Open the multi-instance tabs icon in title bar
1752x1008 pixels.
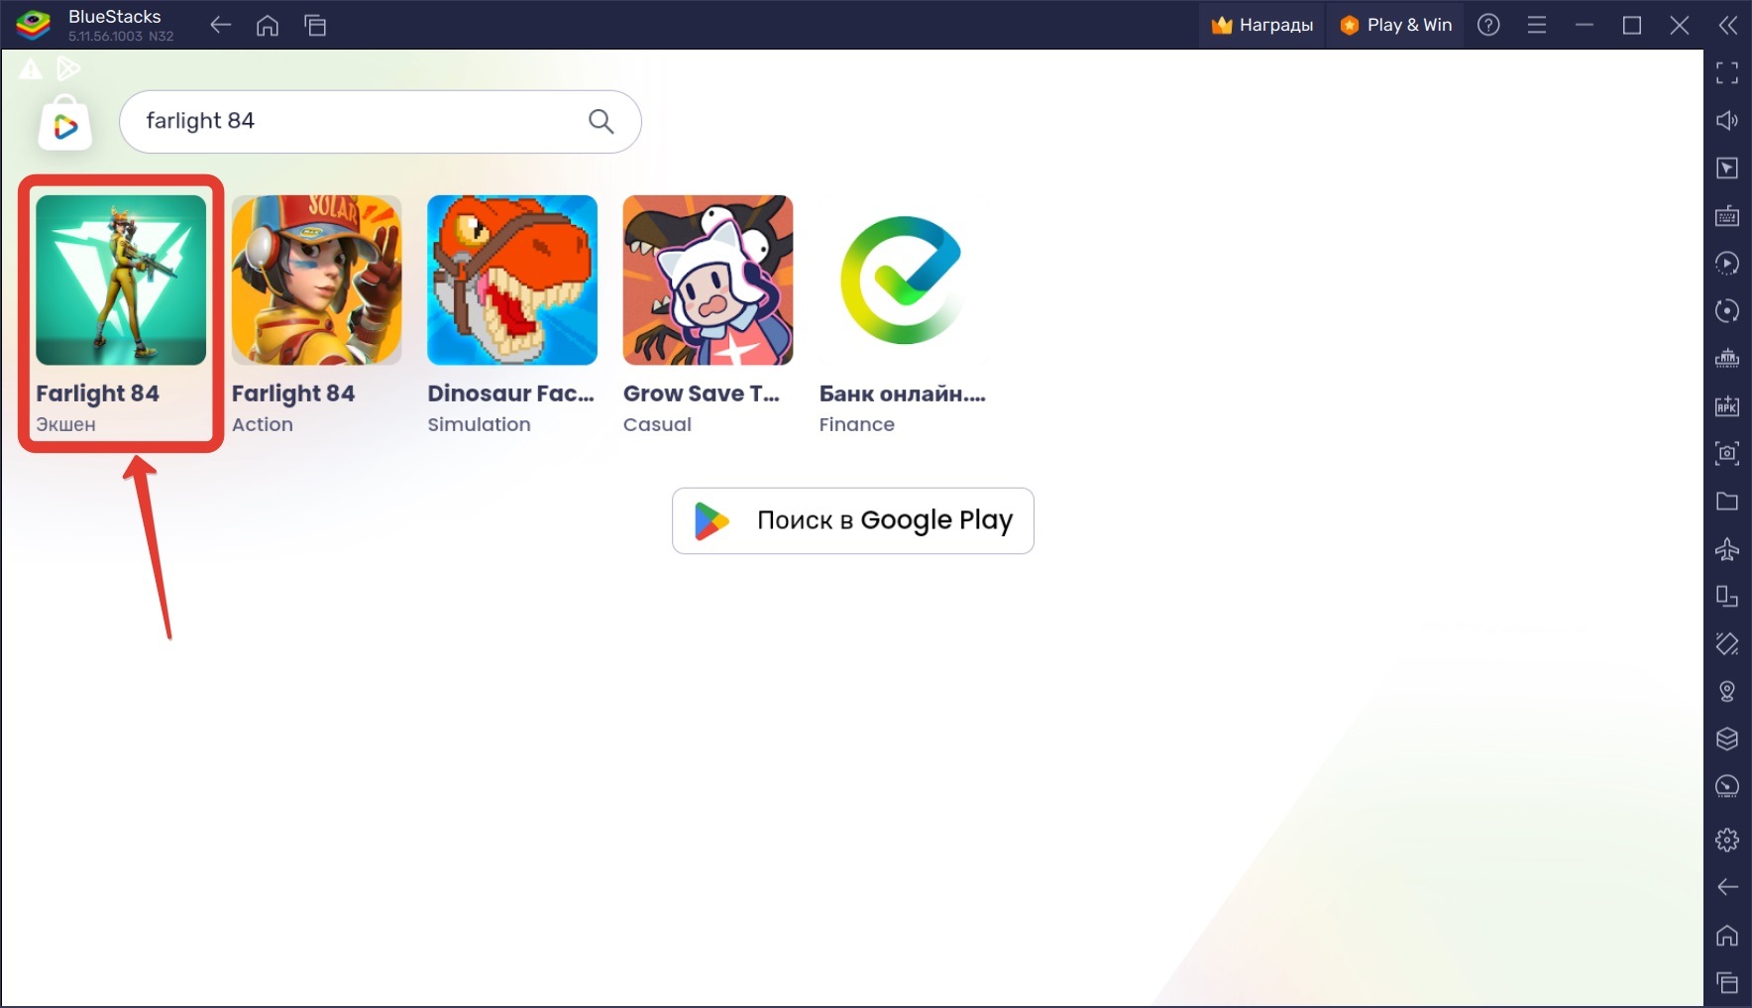click(315, 25)
